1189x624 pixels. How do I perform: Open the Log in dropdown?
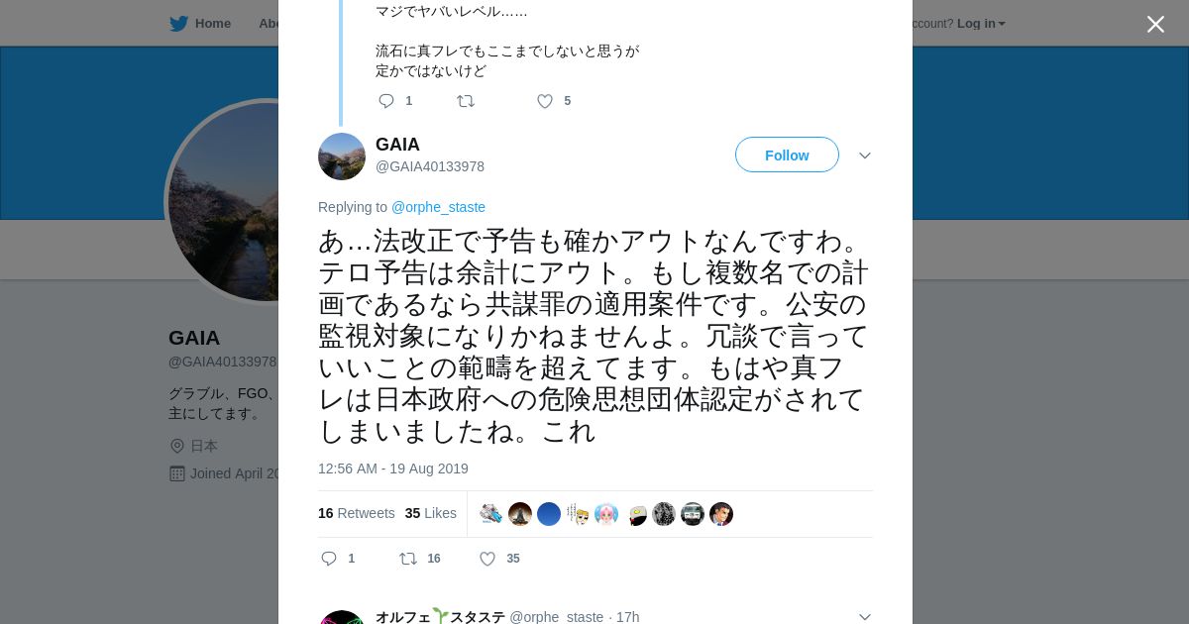click(981, 24)
